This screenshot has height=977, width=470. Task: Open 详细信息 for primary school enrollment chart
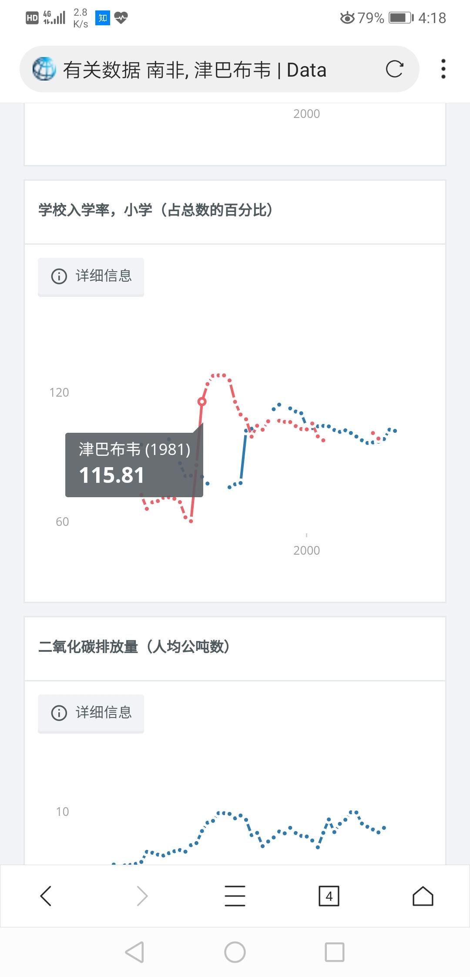point(91,276)
